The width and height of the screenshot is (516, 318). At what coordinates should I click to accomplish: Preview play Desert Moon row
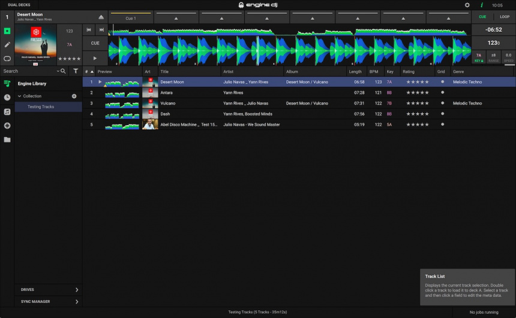click(100, 82)
